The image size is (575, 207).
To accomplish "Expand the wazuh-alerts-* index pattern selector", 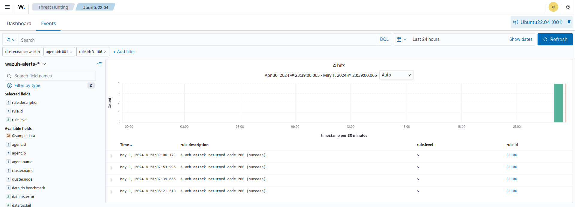I will click(x=26, y=64).
